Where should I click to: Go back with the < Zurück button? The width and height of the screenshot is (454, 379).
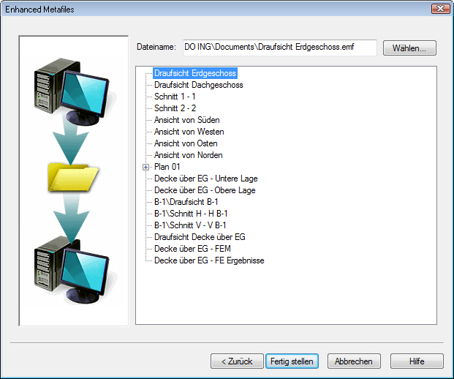coord(237,361)
